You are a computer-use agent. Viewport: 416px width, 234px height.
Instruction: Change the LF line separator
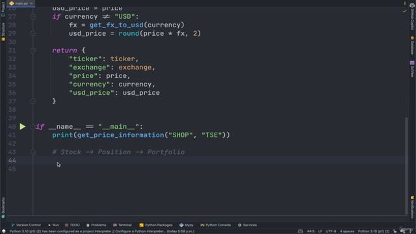320,231
